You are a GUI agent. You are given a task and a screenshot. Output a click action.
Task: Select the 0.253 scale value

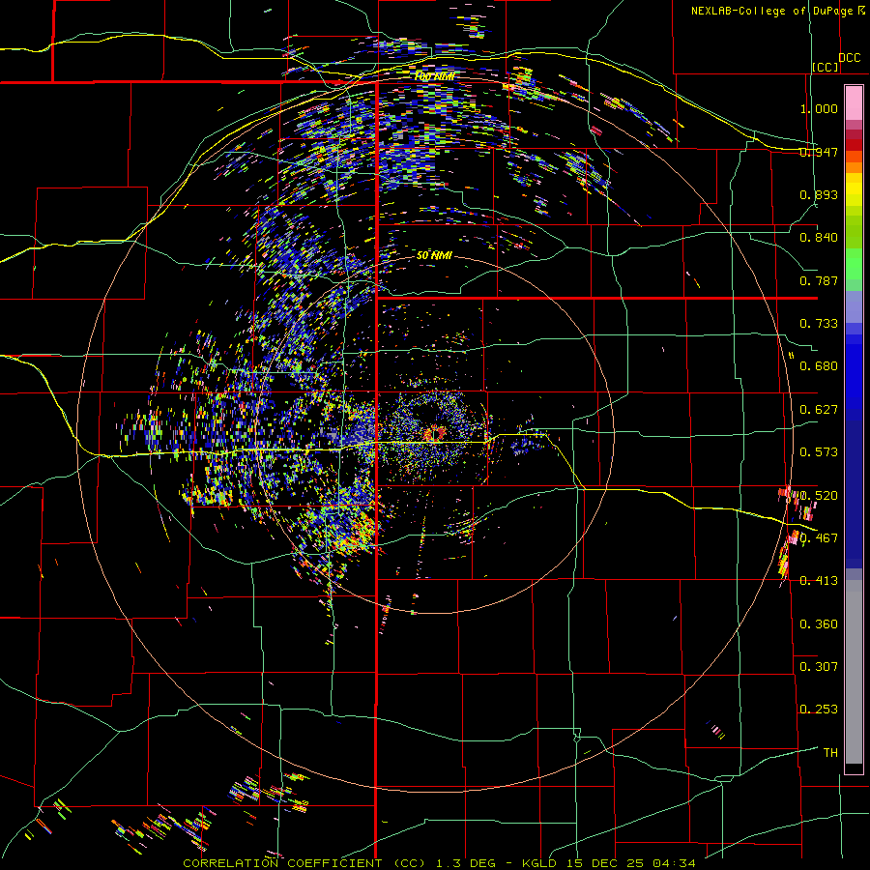pyautogui.click(x=819, y=710)
